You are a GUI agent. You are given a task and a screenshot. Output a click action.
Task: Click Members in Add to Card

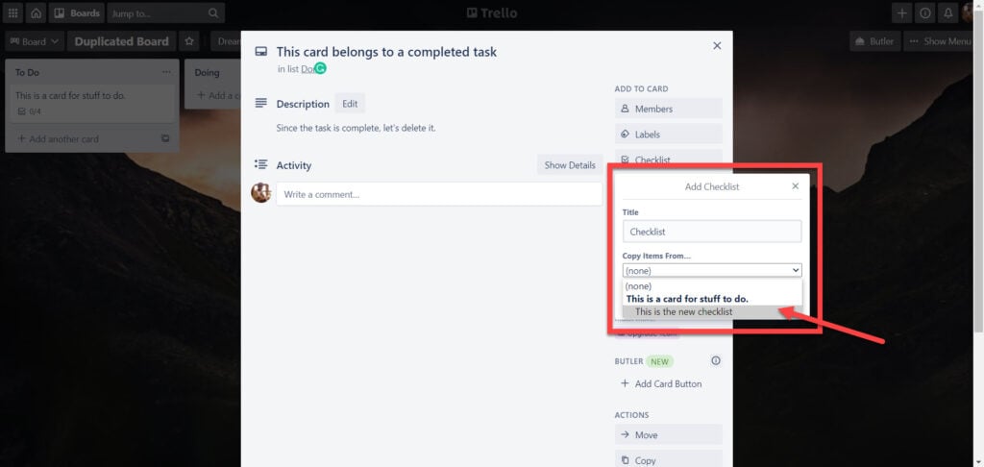coord(669,109)
